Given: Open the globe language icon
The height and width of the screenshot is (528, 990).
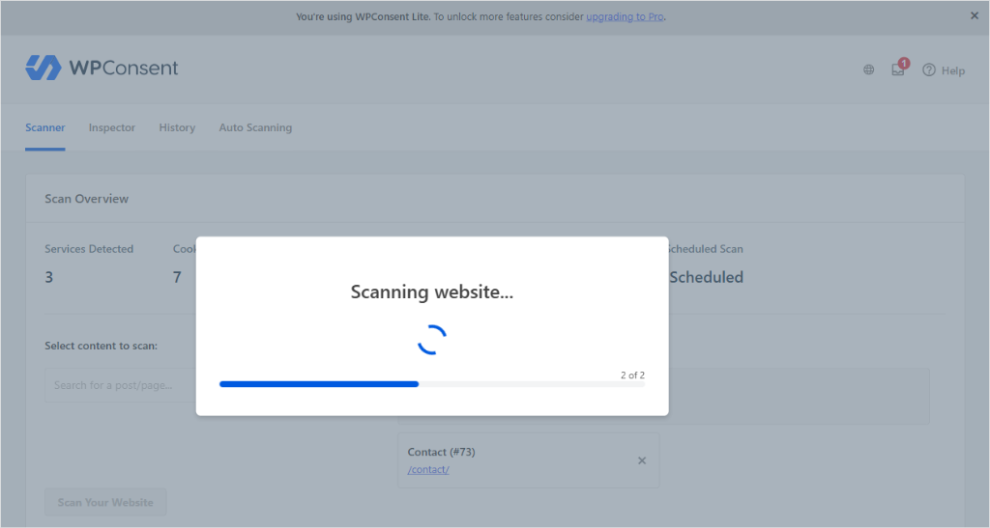Looking at the screenshot, I should 869,69.
